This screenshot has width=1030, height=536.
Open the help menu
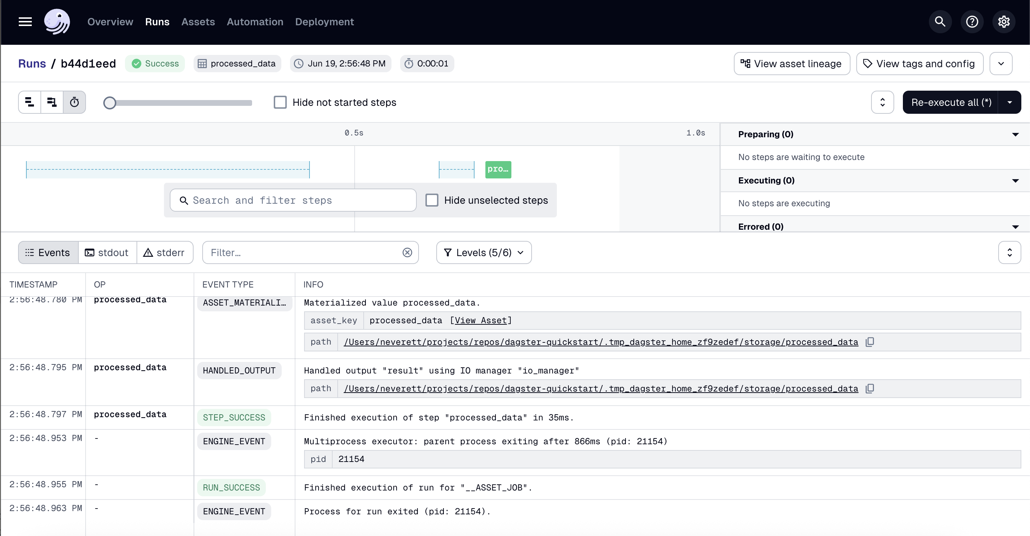[972, 22]
